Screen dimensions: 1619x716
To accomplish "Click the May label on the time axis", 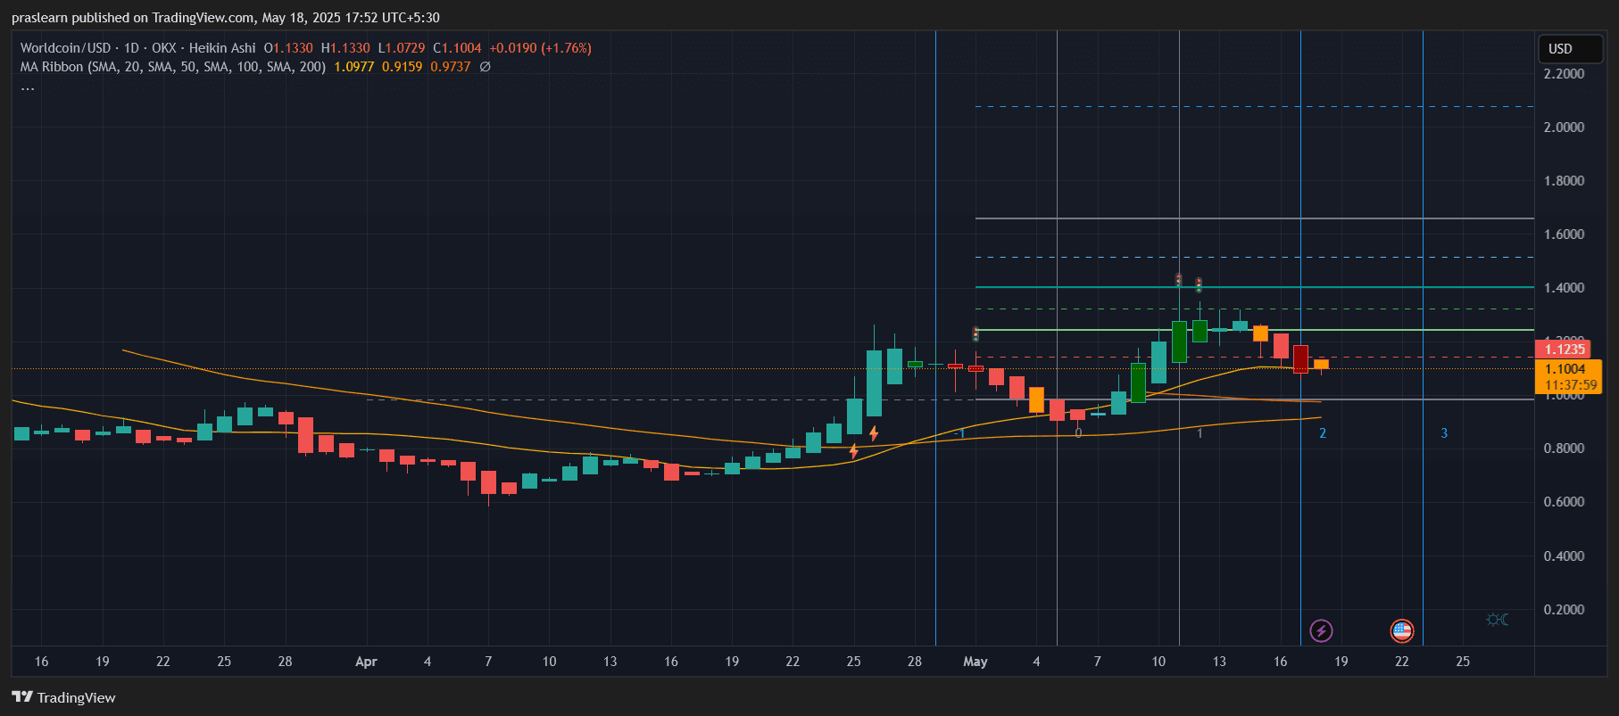I will 976,662.
